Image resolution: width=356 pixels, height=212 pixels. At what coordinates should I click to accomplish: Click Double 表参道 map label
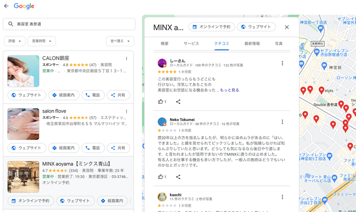click(x=325, y=104)
